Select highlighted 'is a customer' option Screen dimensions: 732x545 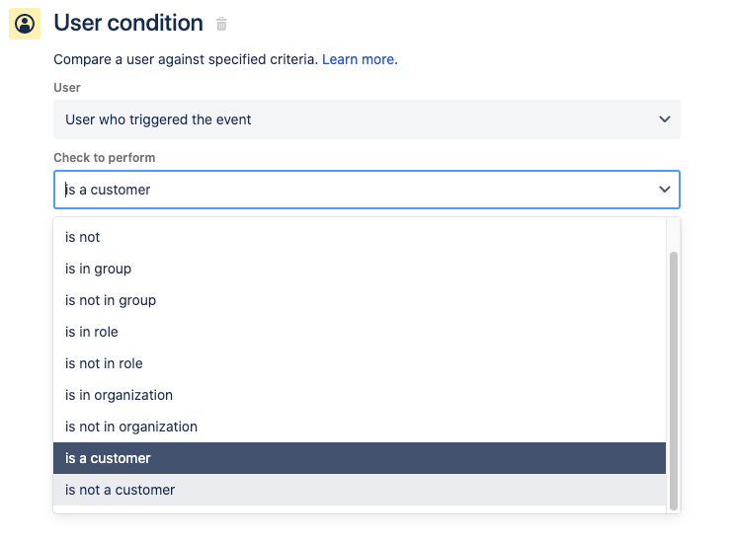(x=108, y=458)
